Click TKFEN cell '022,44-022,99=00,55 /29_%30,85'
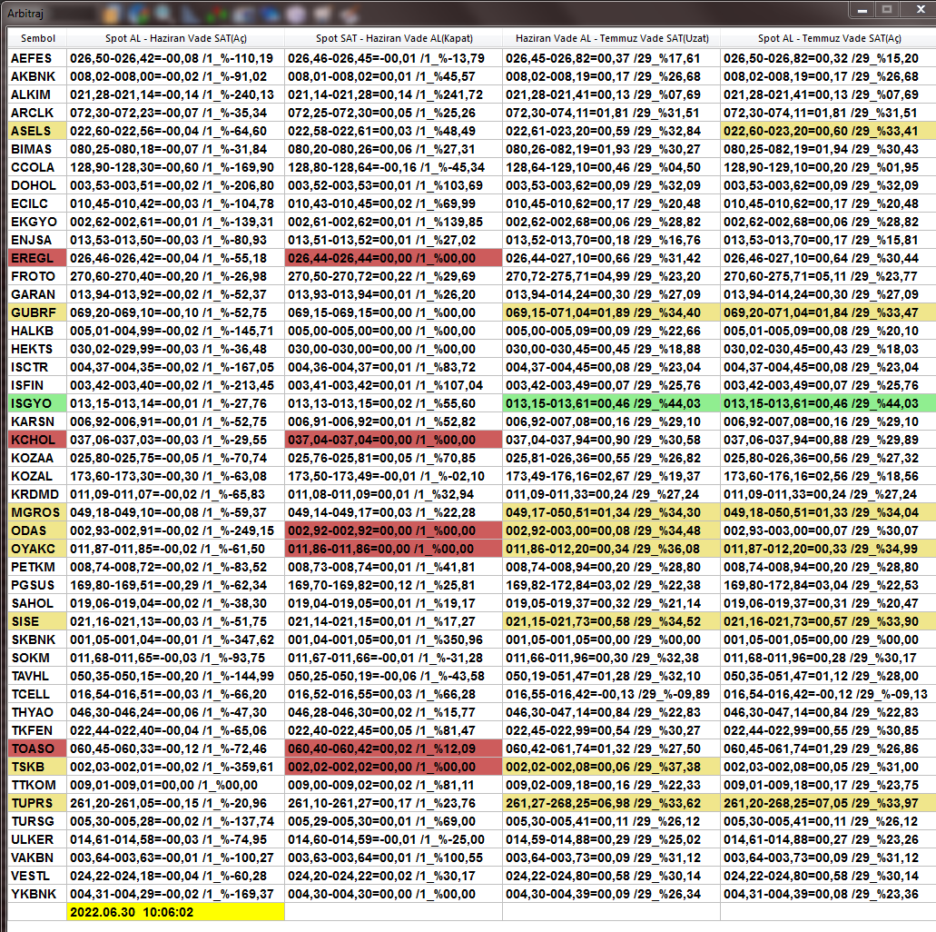936x932 pixels. tap(829, 730)
